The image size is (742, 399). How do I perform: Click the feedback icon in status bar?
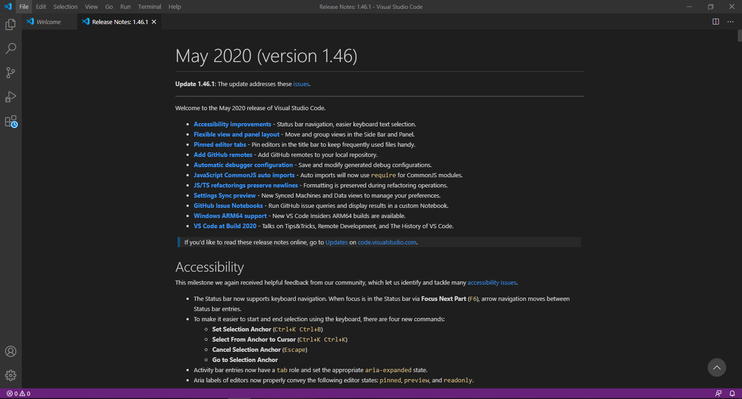coord(718,393)
